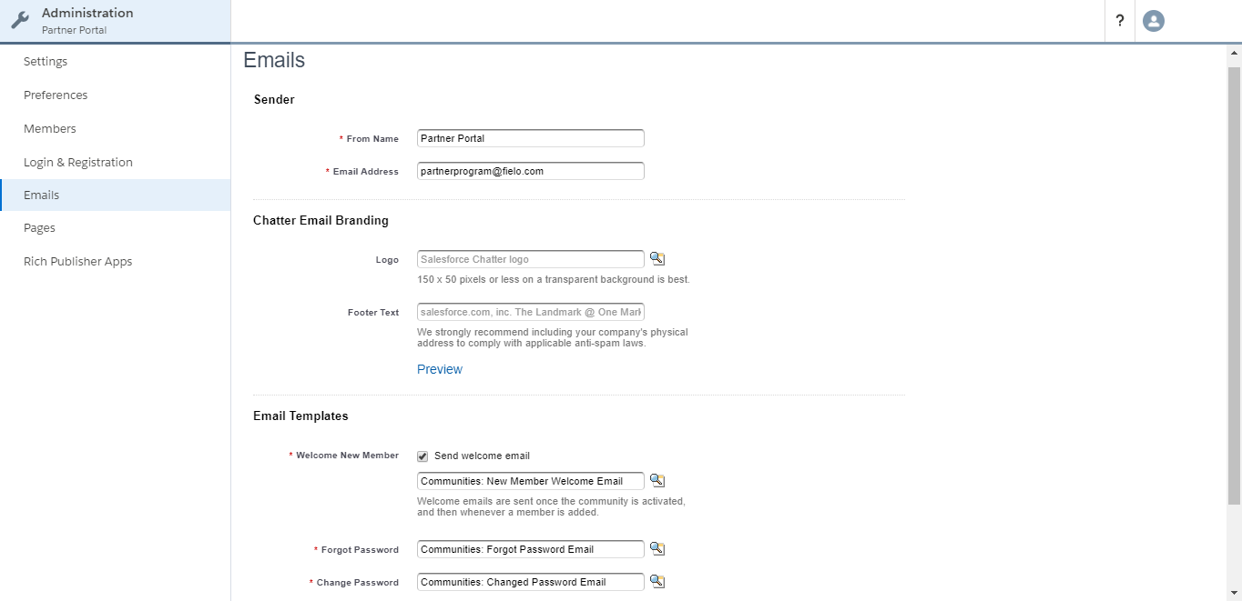
Task: Click the Forgot Password template lookup icon
Action: 657,549
